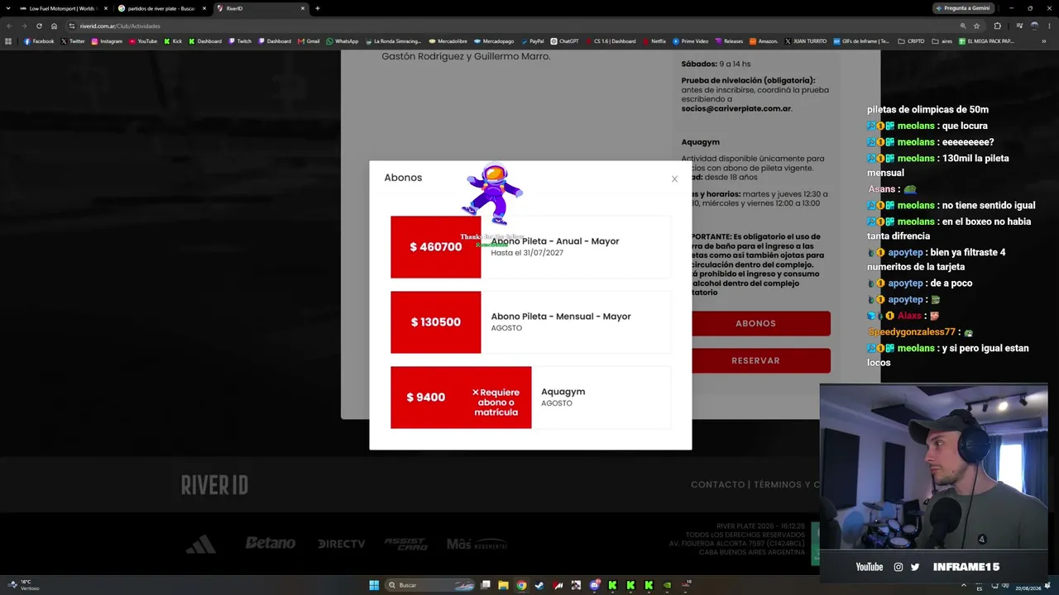The width and height of the screenshot is (1059, 595).
Task: Close the Abonos dialog
Action: click(x=674, y=178)
